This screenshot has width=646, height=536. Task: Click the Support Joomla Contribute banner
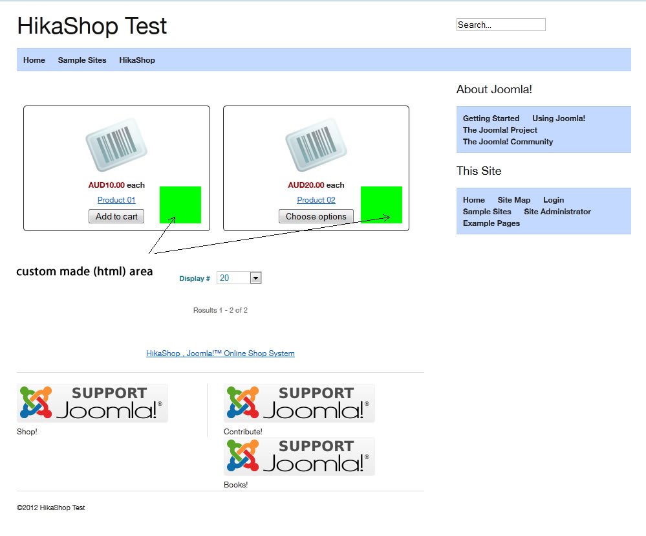point(299,403)
